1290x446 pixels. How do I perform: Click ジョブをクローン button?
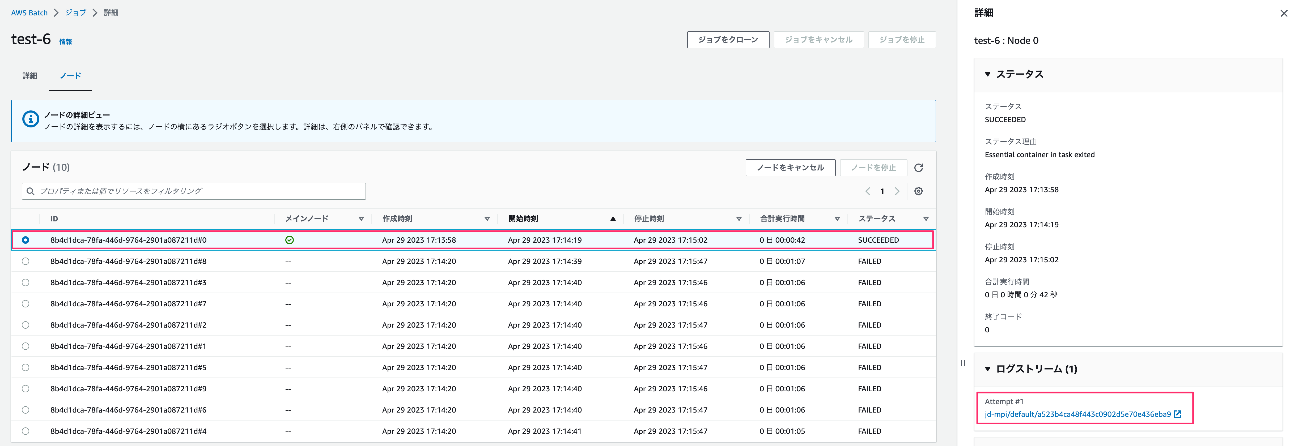(x=728, y=40)
